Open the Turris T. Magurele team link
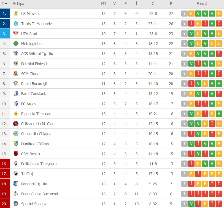 [x=36, y=24]
